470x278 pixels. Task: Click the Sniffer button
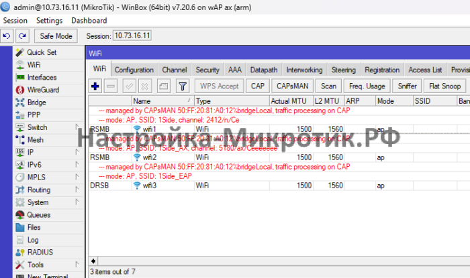407,86
